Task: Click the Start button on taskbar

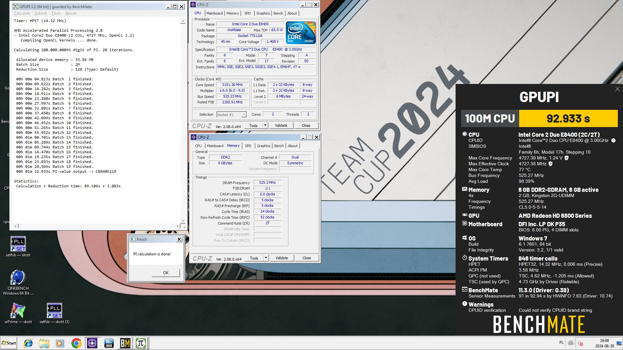Action: [x=9, y=343]
